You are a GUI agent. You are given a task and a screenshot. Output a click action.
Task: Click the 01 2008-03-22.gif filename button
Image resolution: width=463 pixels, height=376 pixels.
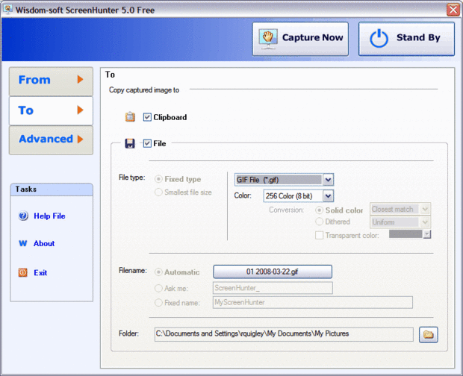273,272
